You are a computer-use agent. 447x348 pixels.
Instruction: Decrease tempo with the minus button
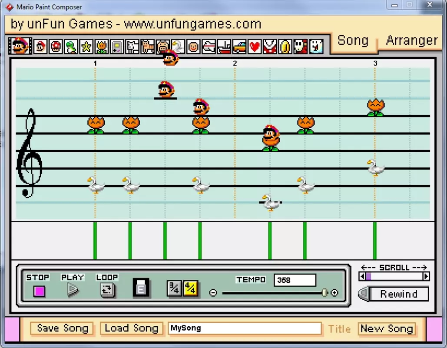point(213,293)
